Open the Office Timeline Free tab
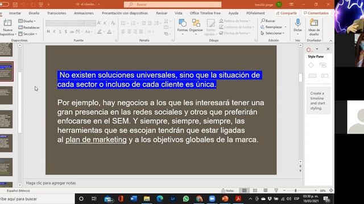Viewport: 364px width, 204px height. (205, 13)
